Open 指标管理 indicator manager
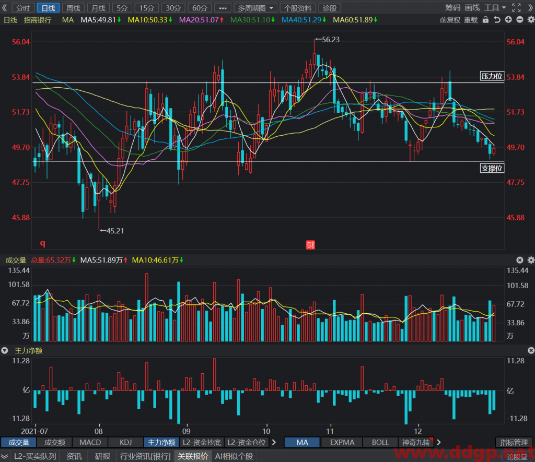 coord(514,442)
